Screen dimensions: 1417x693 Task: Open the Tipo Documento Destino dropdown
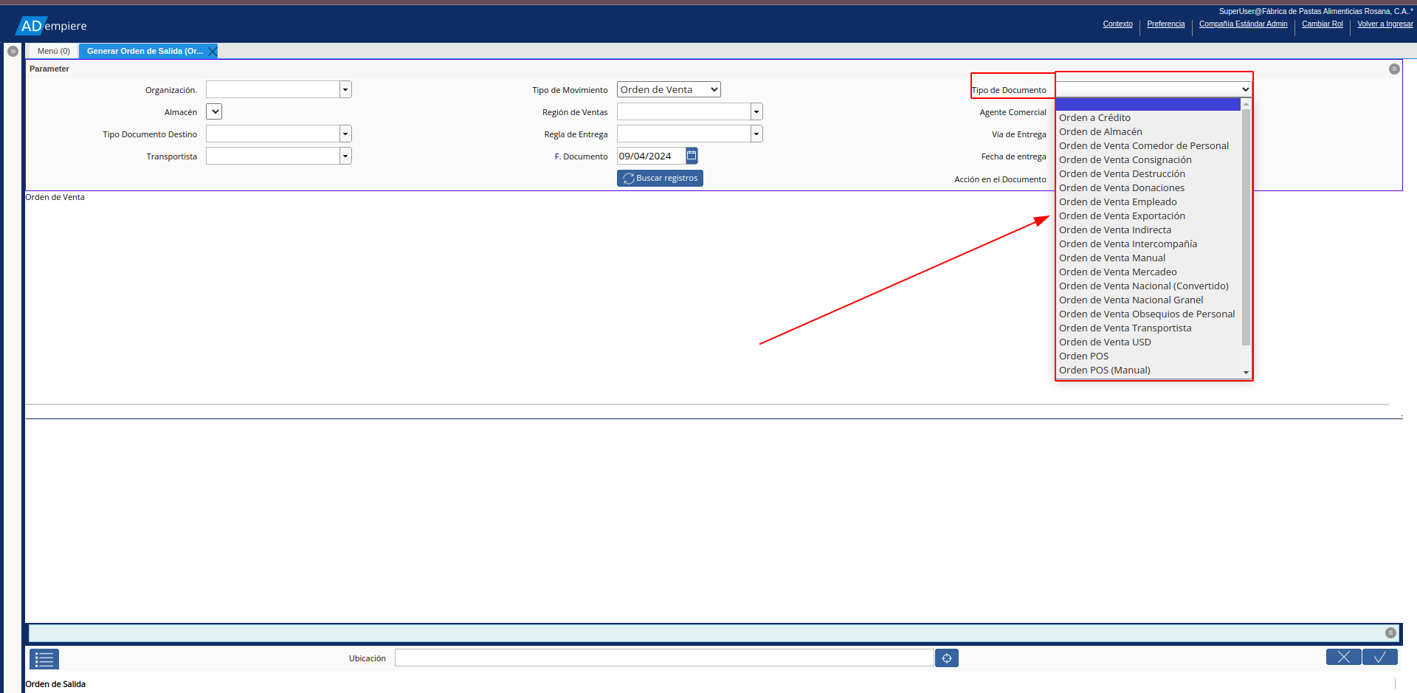tap(345, 134)
